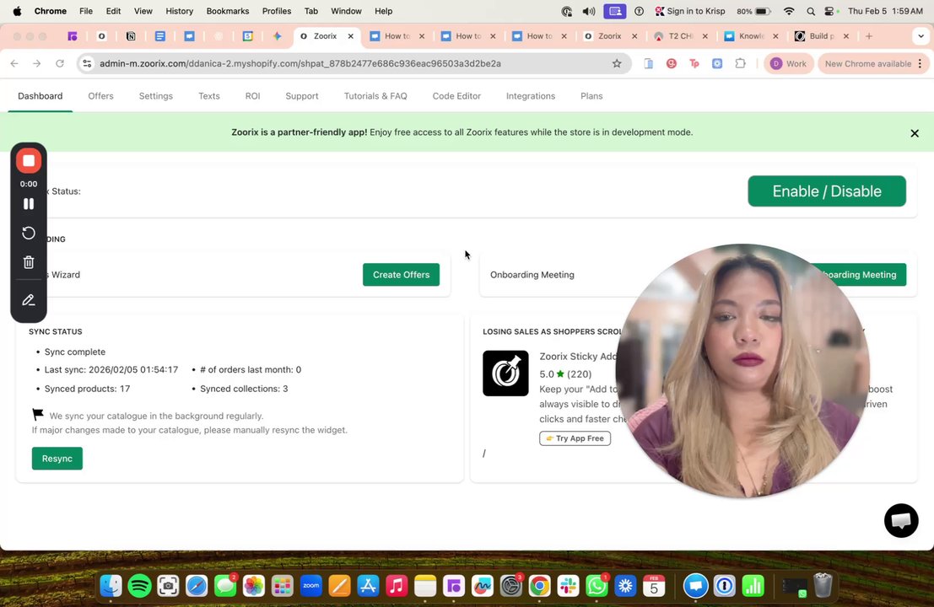
Task: Open Slack from the dock
Action: (569, 586)
